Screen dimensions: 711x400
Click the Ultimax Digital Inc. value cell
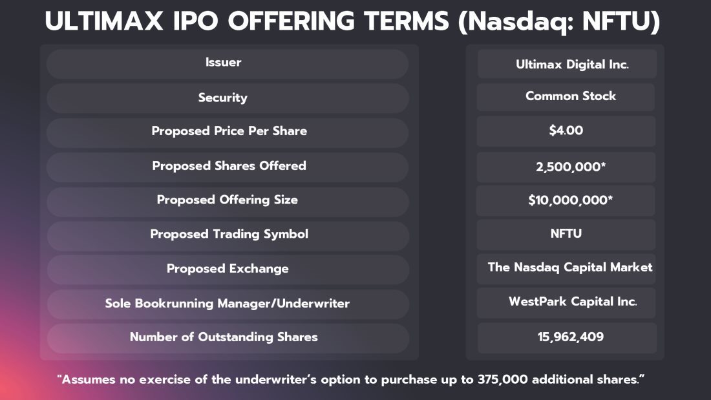(567, 65)
